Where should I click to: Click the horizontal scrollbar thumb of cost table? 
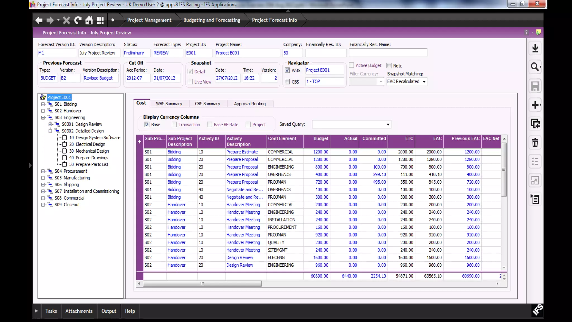tap(202, 283)
